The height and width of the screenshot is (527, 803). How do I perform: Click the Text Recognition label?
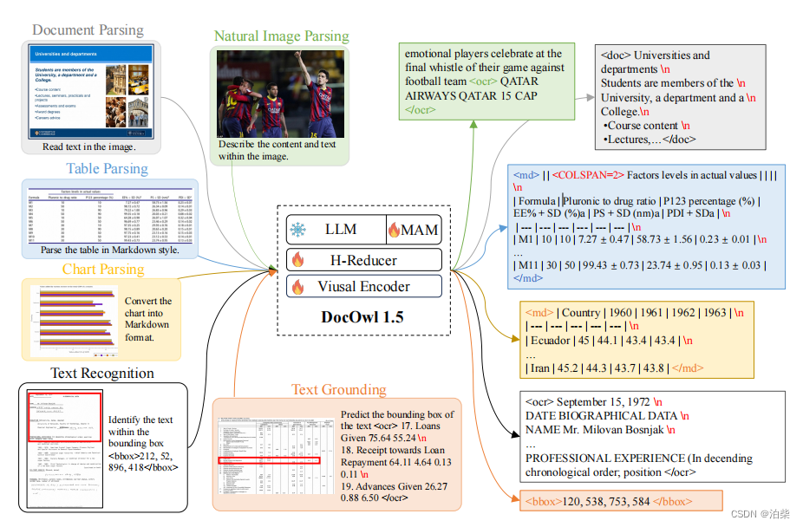[x=104, y=373]
